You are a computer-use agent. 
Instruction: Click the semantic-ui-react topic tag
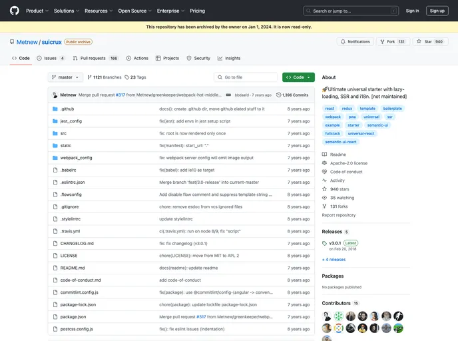pos(341,142)
